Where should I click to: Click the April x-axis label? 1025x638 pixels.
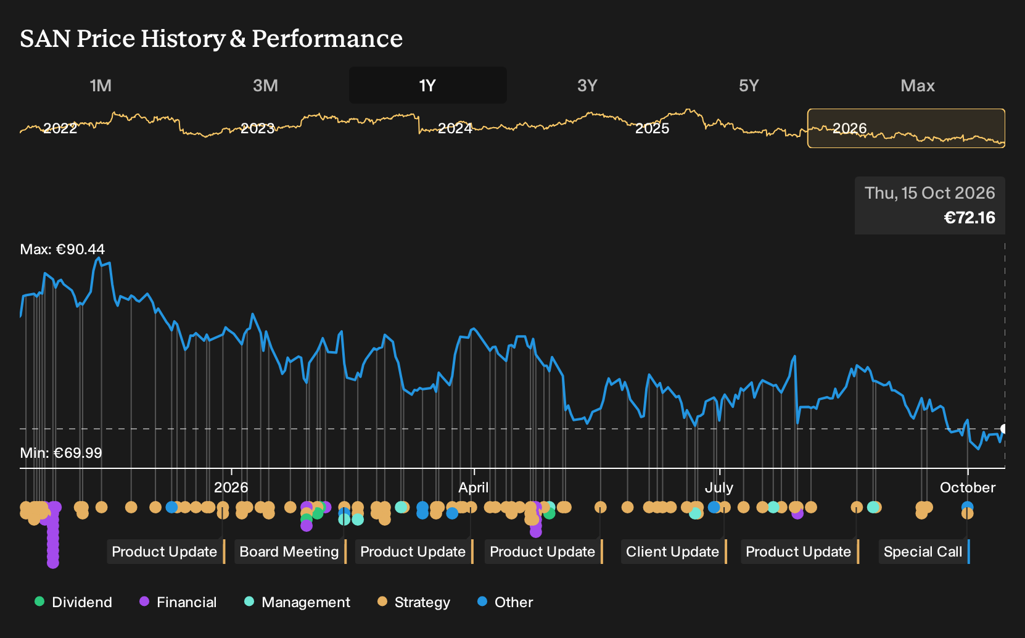point(474,487)
